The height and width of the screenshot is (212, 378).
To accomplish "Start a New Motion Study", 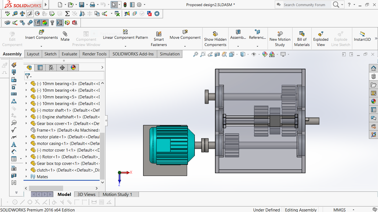I will (x=280, y=34).
